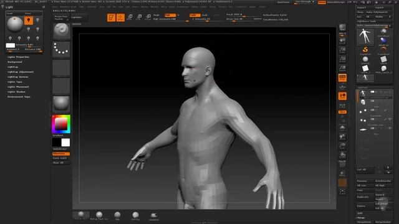The image size is (399, 224).
Task: Click the AAHalf button
Action: [342, 68]
